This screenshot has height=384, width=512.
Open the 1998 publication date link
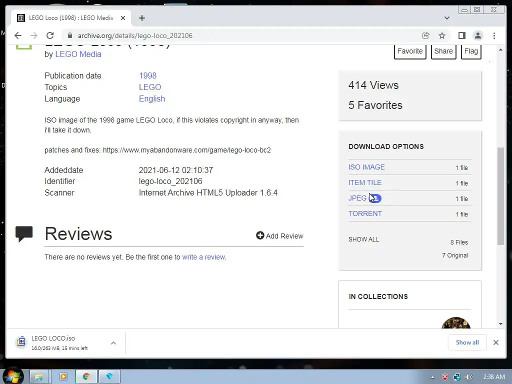(147, 76)
